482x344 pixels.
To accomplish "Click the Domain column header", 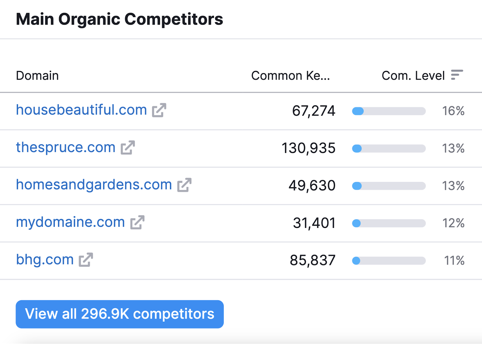I will point(37,76).
